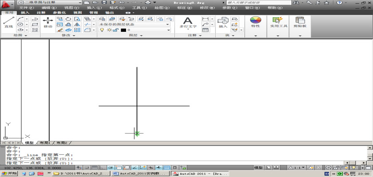Viewport: 373px width, 177px height.
Task: Toggle the layer freeze sun icon
Action: pos(109,30)
